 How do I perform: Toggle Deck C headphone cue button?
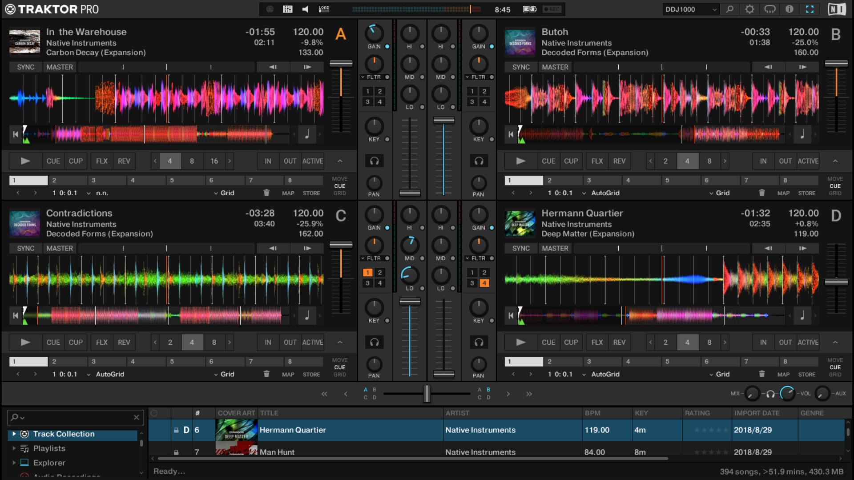click(x=374, y=342)
